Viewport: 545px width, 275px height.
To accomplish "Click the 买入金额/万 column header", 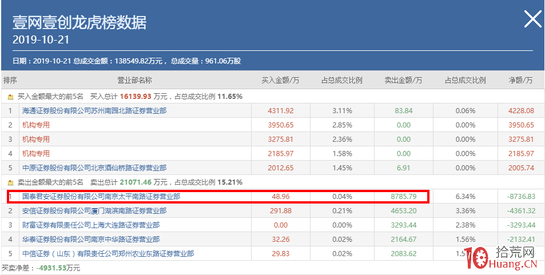I will pos(280,80).
